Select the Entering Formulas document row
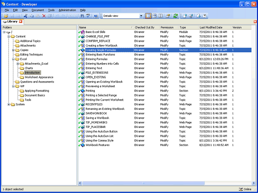Image resolution: width=258 pixels, height=193 pixels. [x=165, y=59]
